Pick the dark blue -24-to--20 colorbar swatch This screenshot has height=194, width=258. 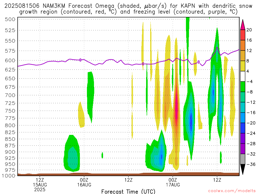point(243,128)
